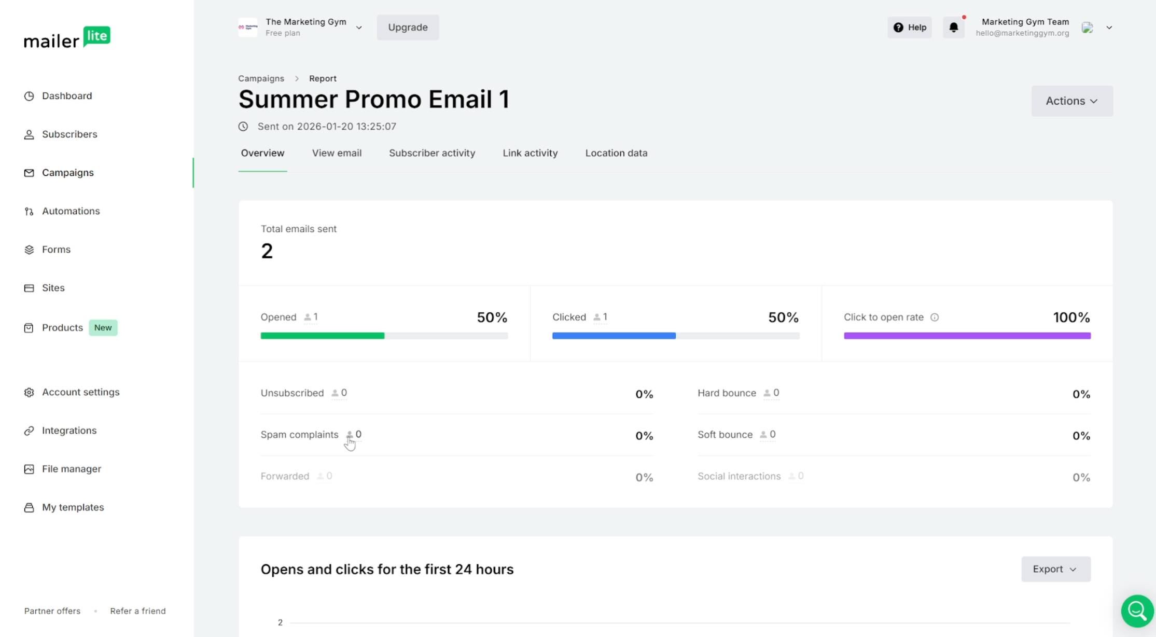Expand the Export dropdown for opens chart

1055,569
